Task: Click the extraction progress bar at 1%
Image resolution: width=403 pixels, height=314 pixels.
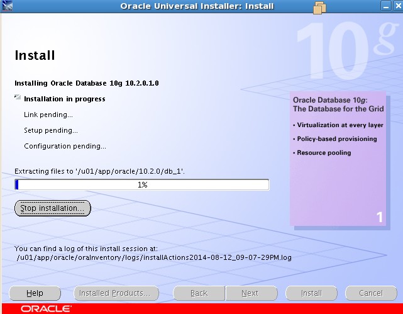Action: coord(142,184)
